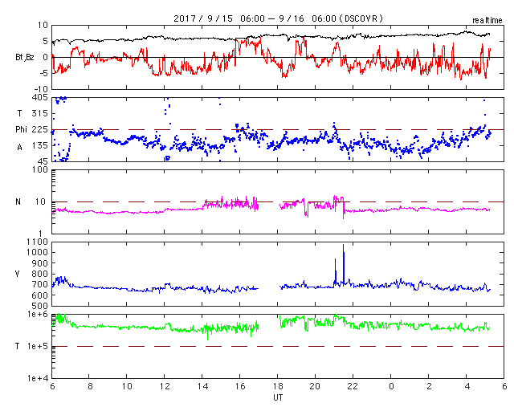Click the 'UT' x-axis label
514x411 pixels.
278,397
